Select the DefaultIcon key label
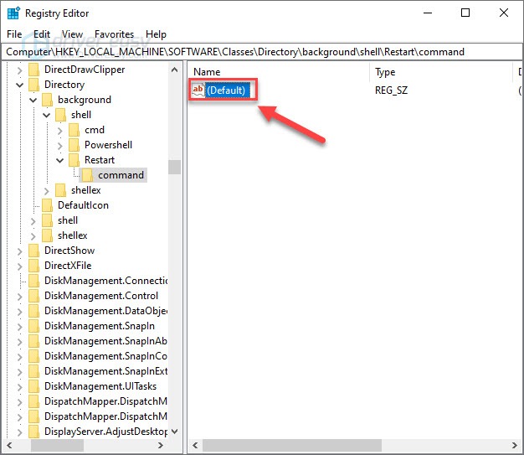The height and width of the screenshot is (455, 524). coord(83,205)
